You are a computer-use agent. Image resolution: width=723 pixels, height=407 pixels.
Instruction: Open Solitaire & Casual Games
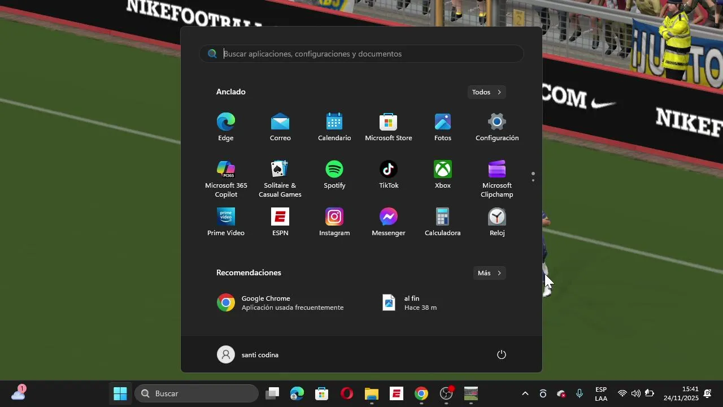(280, 179)
